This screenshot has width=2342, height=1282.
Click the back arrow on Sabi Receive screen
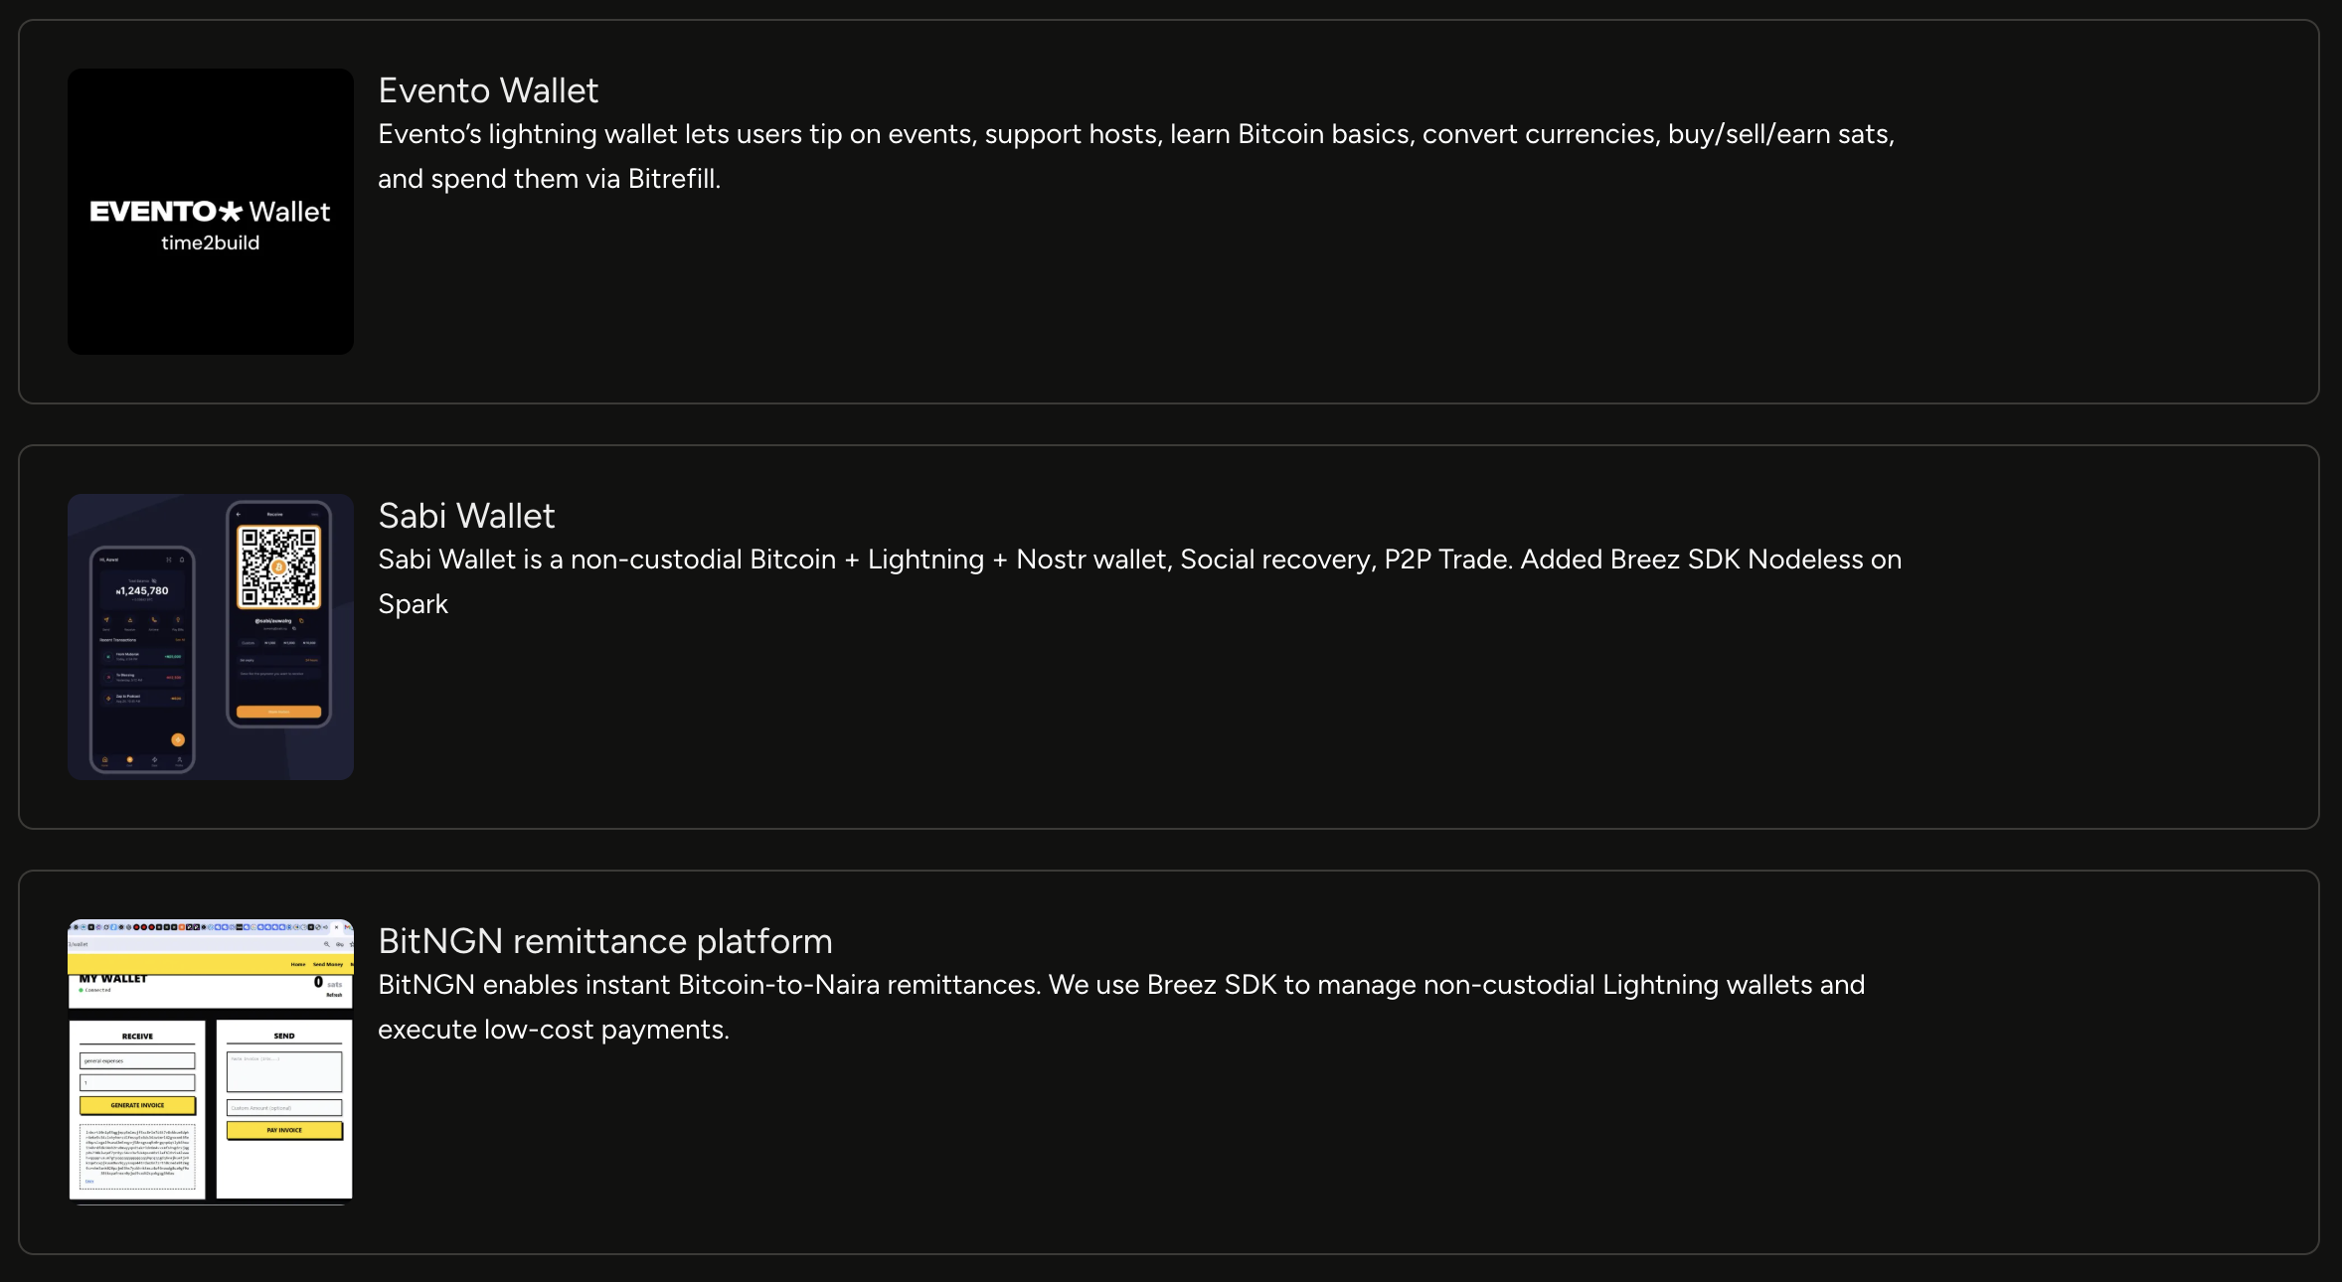[x=239, y=515]
